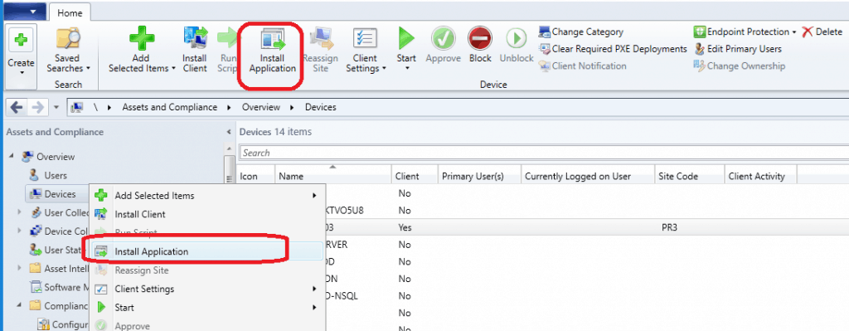
Task: Click the red Block device icon
Action: (x=480, y=39)
